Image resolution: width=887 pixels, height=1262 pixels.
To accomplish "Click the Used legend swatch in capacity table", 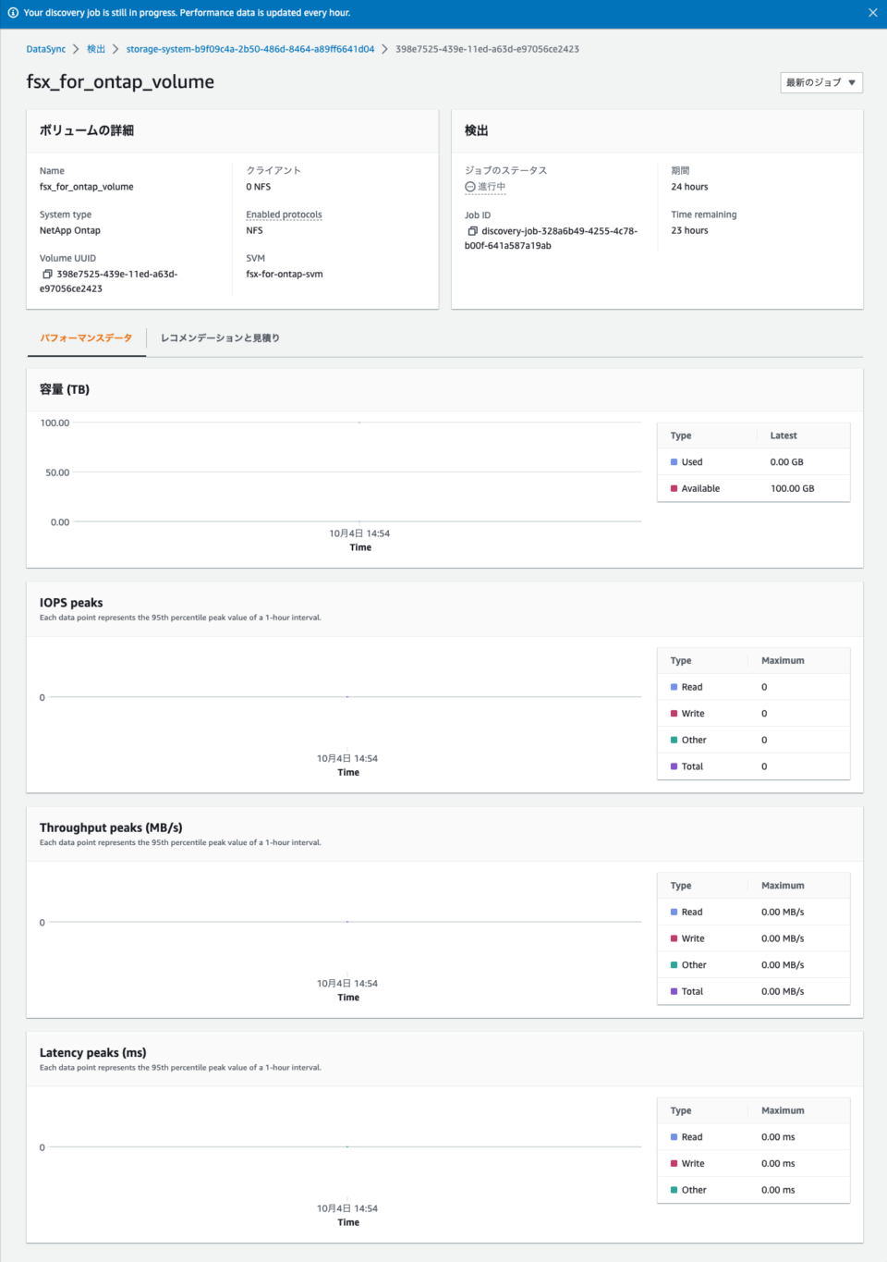I will point(673,461).
